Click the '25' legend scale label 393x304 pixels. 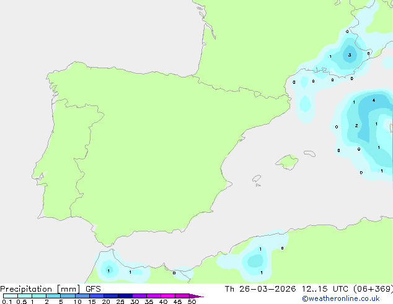coord(120,302)
